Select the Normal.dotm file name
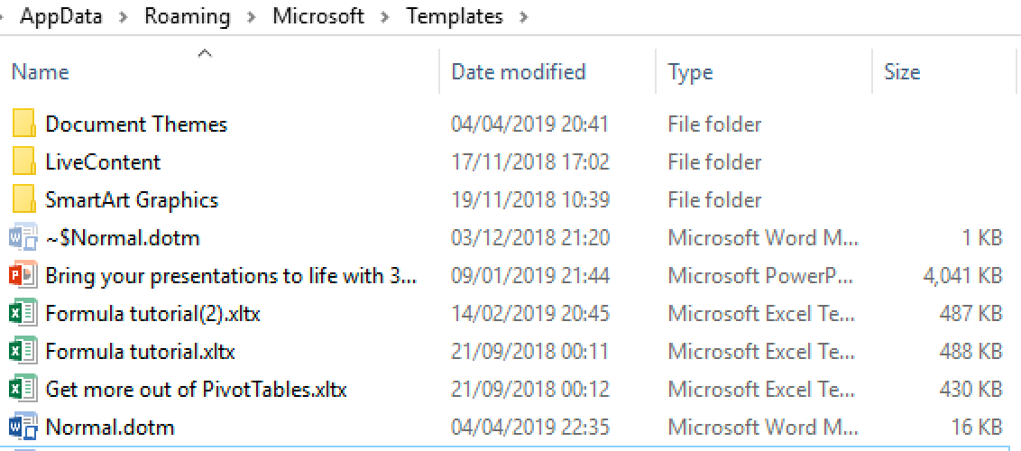 click(x=109, y=428)
